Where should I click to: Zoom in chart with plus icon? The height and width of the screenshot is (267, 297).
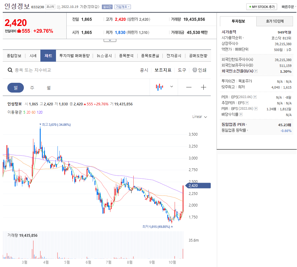[x=203, y=87]
